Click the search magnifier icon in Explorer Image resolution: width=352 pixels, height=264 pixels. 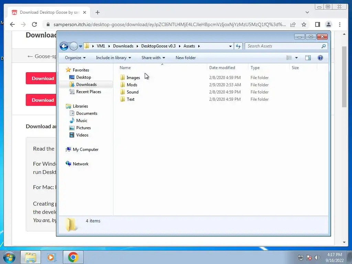[x=323, y=46]
